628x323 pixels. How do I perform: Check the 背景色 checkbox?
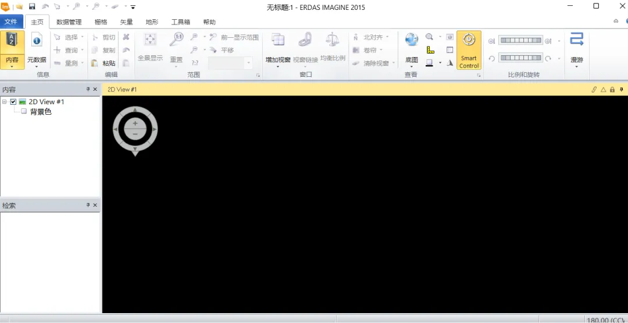click(x=24, y=111)
